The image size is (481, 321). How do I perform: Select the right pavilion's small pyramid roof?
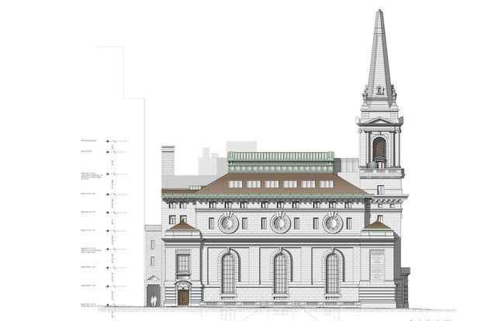coord(378,226)
